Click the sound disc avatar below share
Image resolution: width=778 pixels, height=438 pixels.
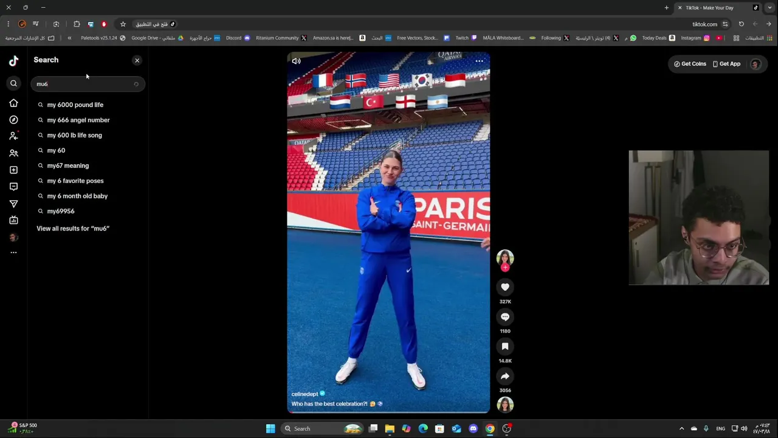click(504, 405)
